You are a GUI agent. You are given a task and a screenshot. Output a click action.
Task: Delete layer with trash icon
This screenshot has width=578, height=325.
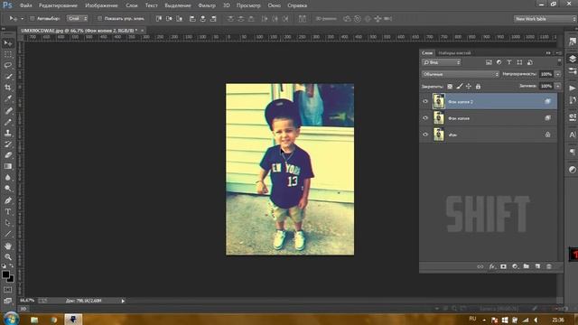coord(549,266)
